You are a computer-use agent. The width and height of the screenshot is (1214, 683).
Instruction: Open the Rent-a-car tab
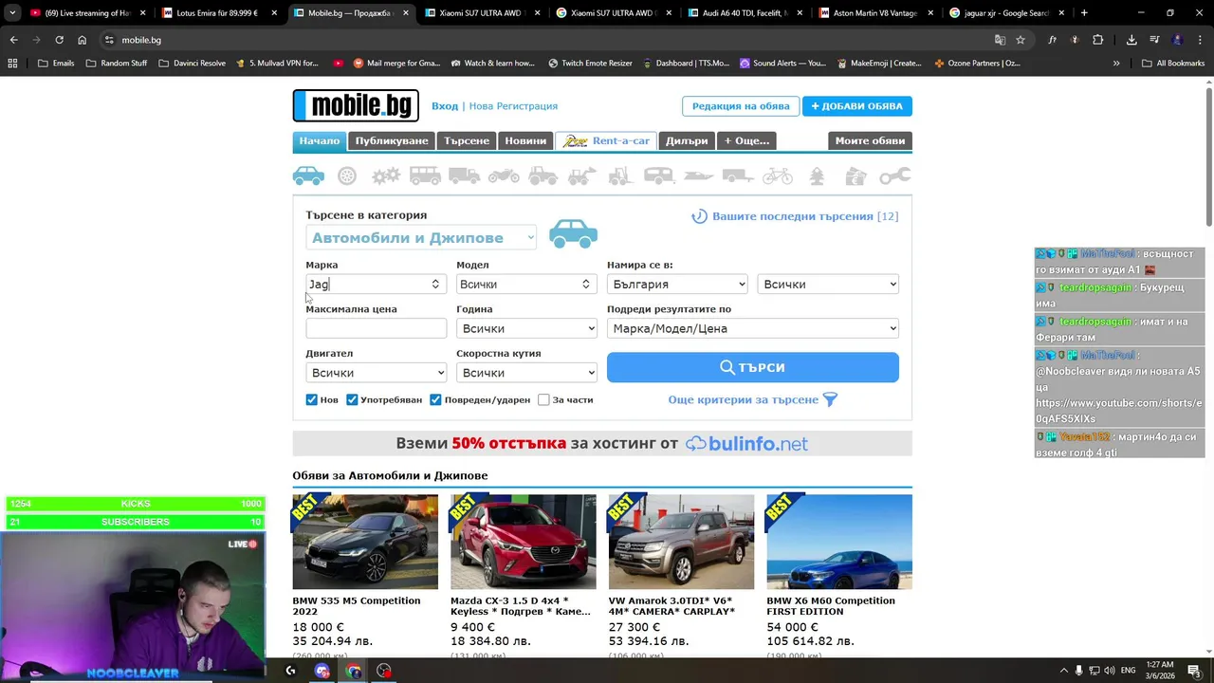[x=606, y=140]
